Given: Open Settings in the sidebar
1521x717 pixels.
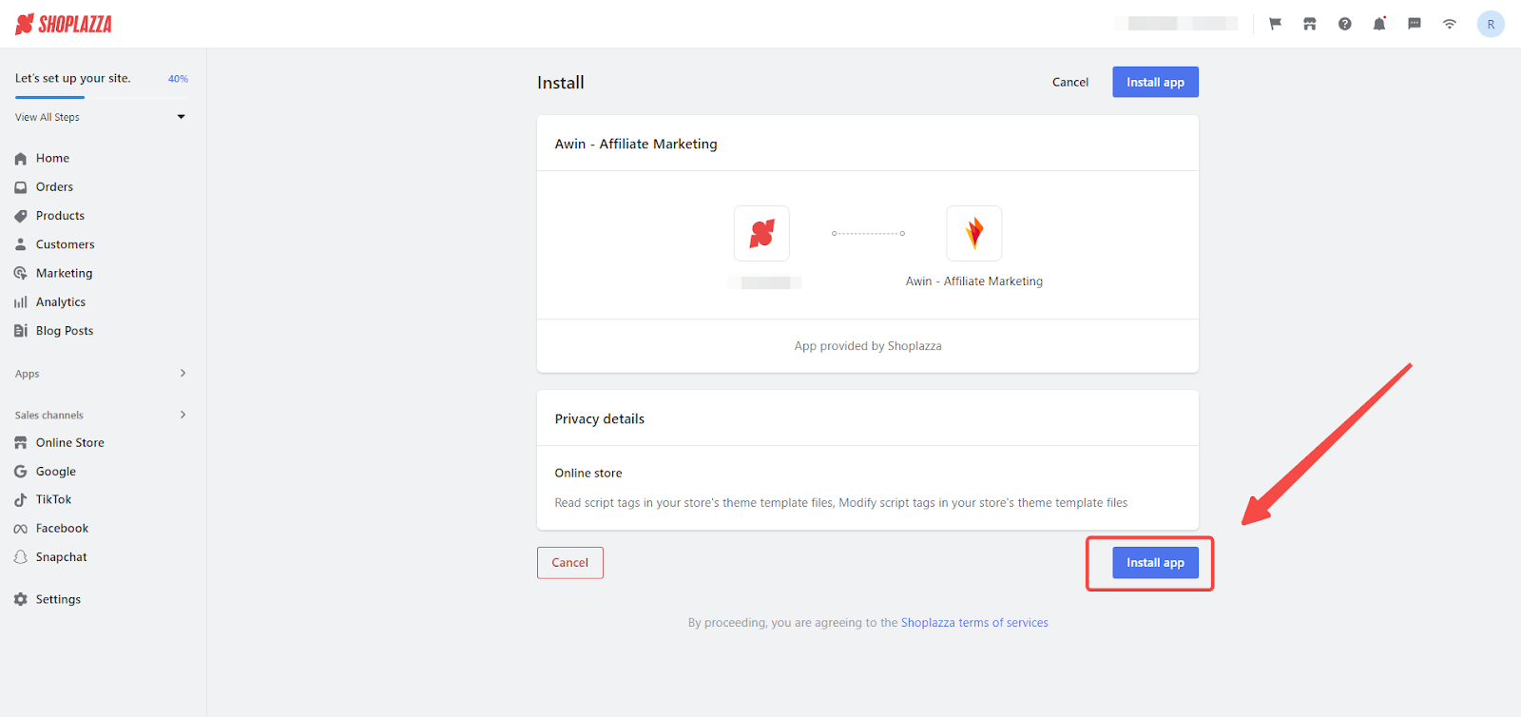Looking at the screenshot, I should click(x=58, y=599).
